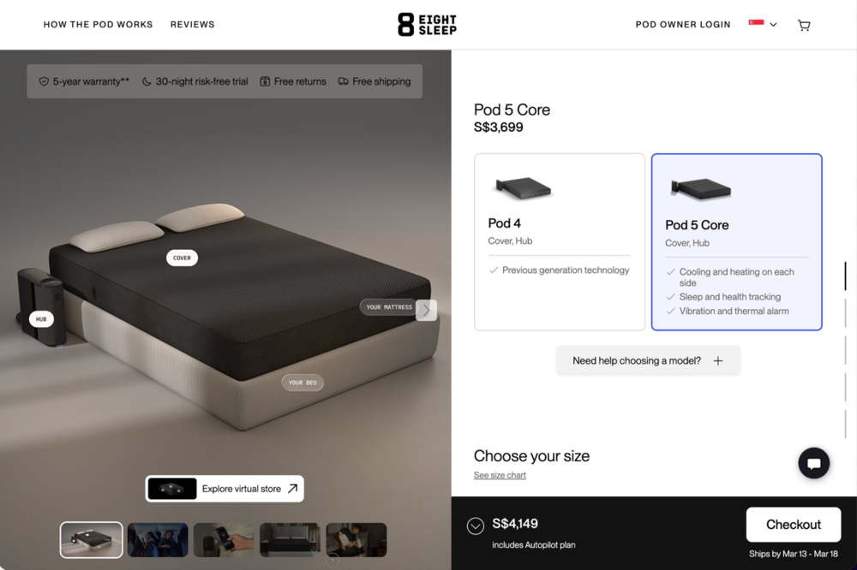
Task: Open the country flag selector dropdown
Action: click(x=763, y=24)
